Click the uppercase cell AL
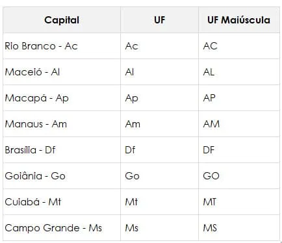This screenshot has height=243, width=282. point(239,72)
